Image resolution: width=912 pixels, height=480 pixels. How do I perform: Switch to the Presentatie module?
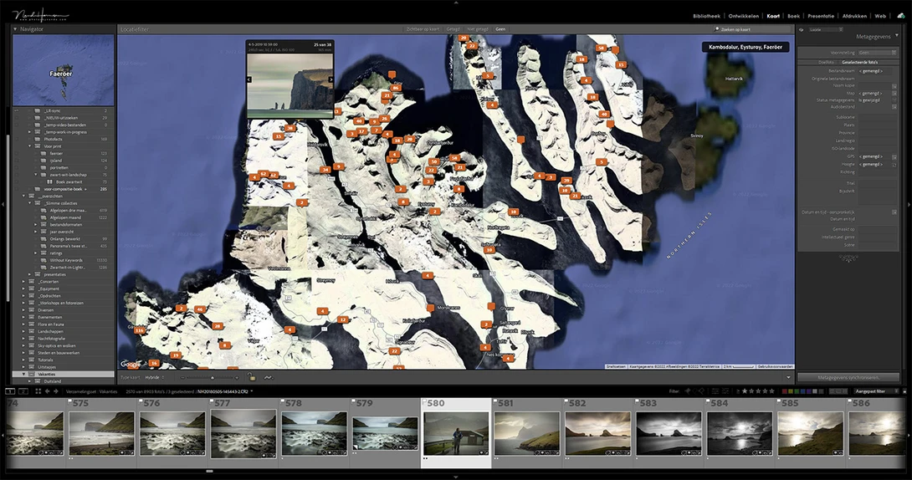click(821, 16)
